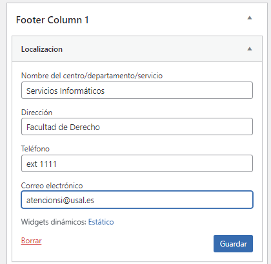Image resolution: width=271 pixels, height=264 pixels.
Task: Focus the Correo electrónico input field
Action: 137,200
